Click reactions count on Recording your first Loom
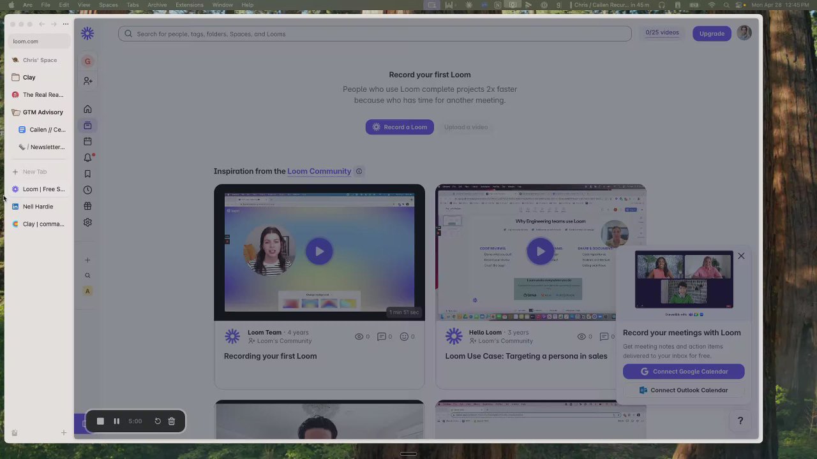The width and height of the screenshot is (817, 459). [x=407, y=337]
